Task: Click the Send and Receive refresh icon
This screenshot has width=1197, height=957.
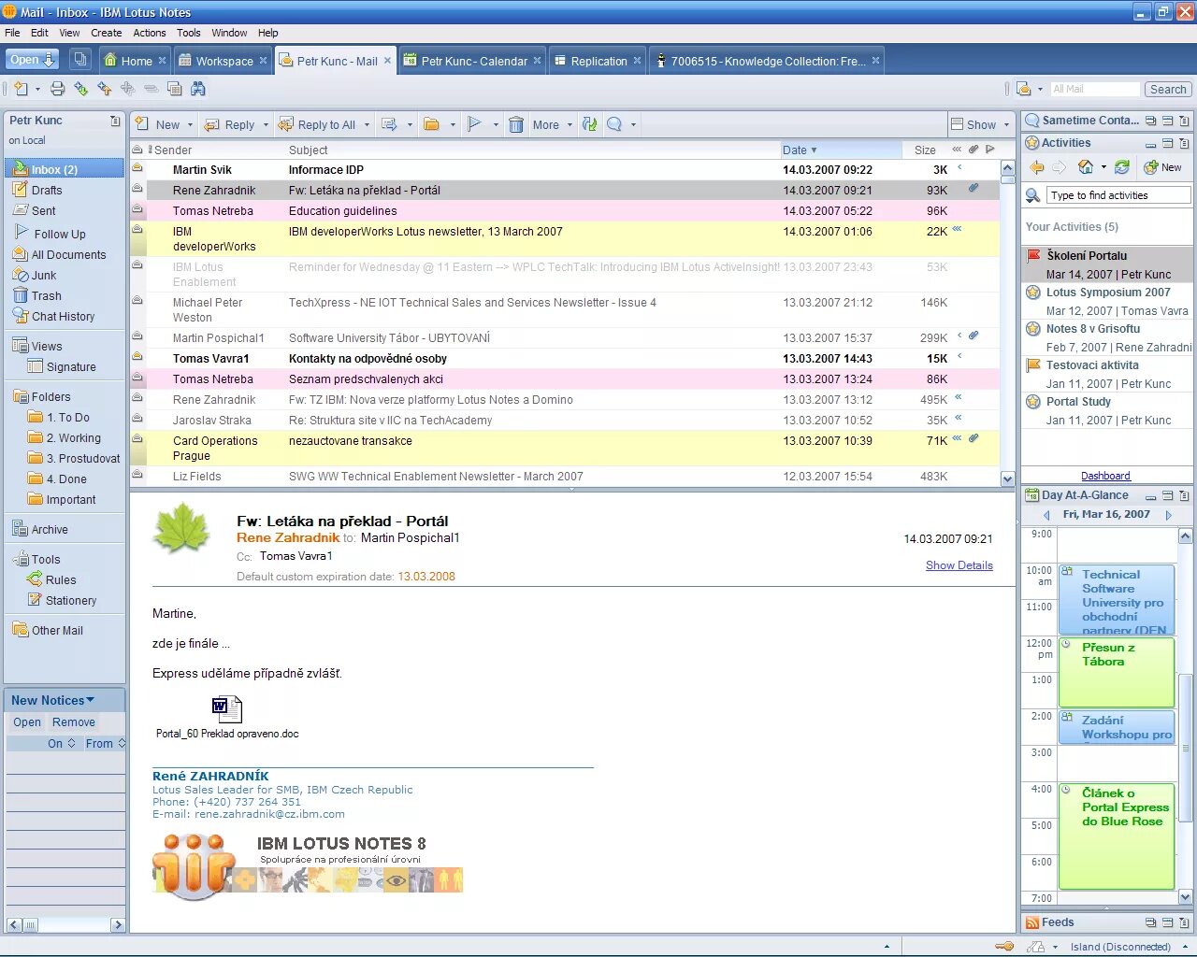Action: pos(589,124)
